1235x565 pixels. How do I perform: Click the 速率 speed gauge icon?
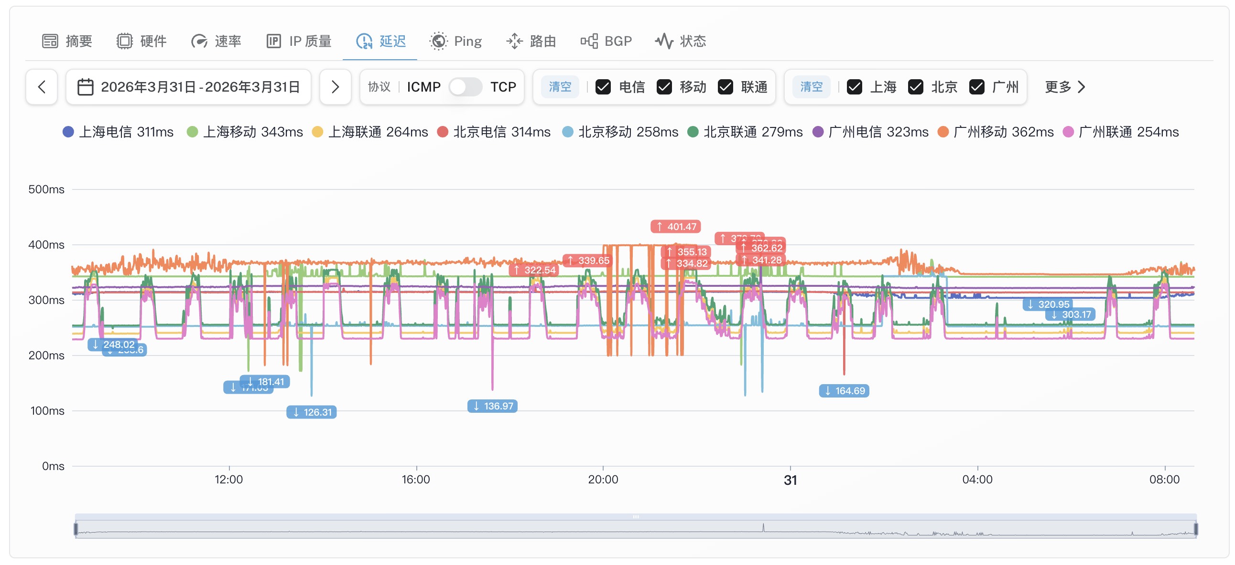[199, 41]
